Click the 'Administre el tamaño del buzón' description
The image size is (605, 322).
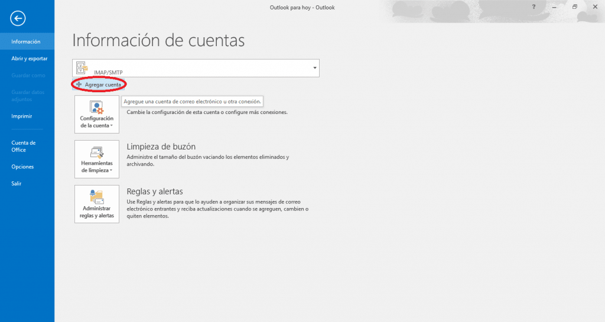[207, 161]
